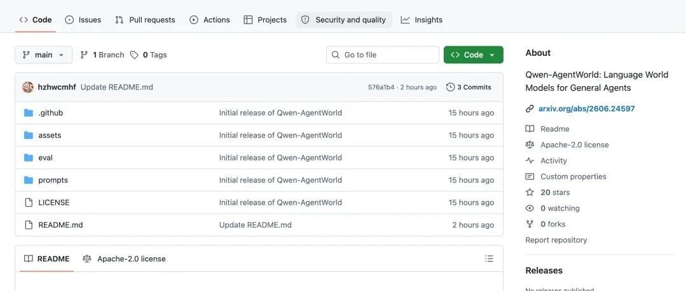Click the 15 hours ago text in .github row
This screenshot has height=291, width=686.
coord(471,113)
